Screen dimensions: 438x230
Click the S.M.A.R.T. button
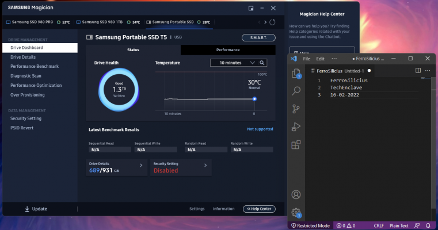pos(258,38)
